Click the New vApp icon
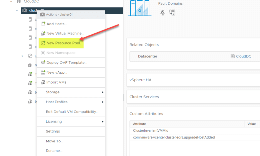The height and width of the screenshot is (156, 260). pos(43,72)
